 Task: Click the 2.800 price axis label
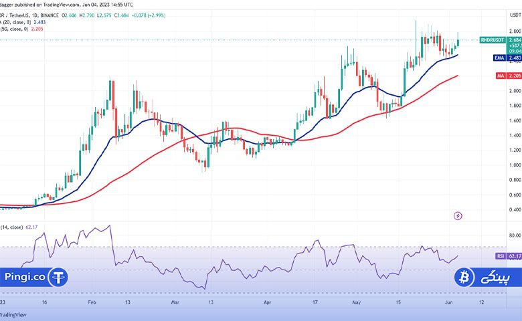coord(515,31)
